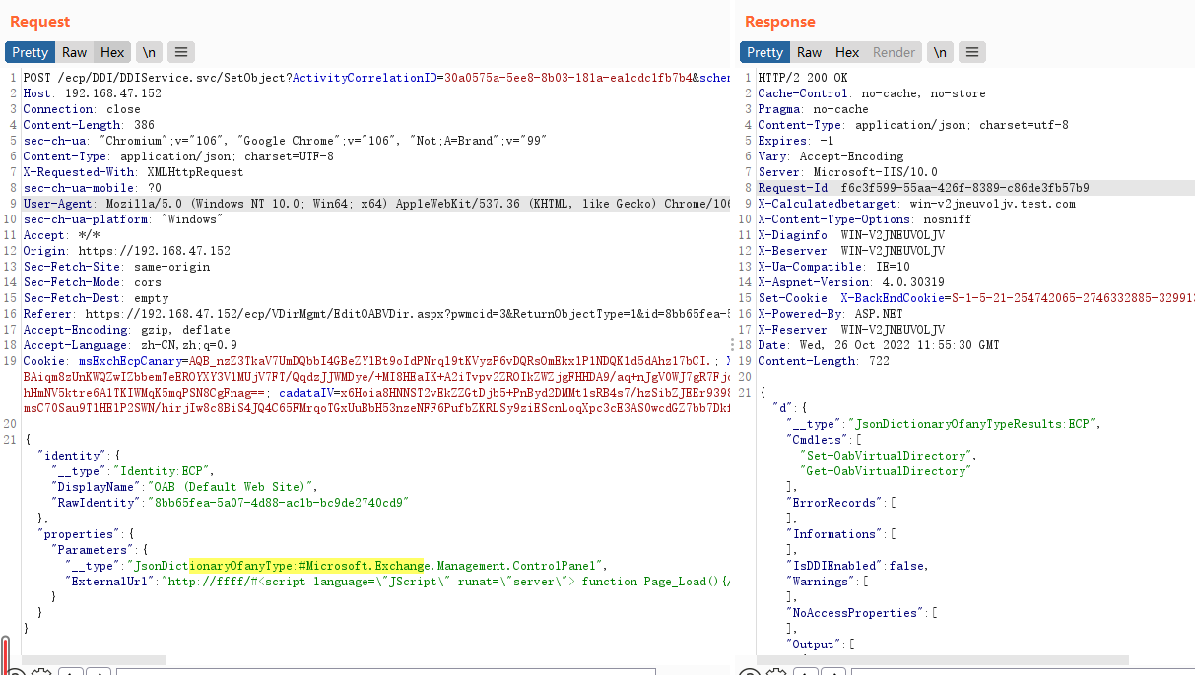
Task: Click the Sec-Fetch-Site: same-origin header
Action: pyautogui.click(x=116, y=267)
